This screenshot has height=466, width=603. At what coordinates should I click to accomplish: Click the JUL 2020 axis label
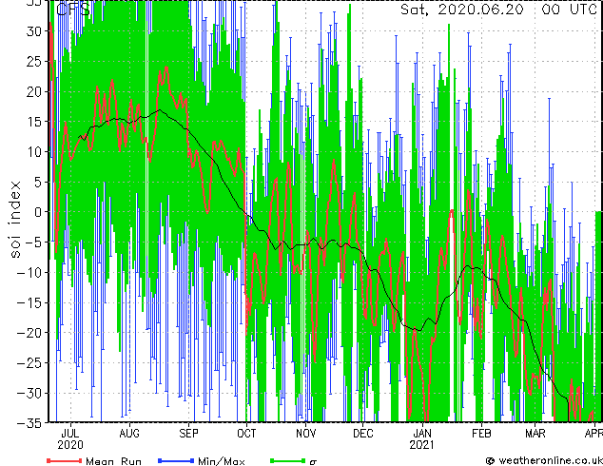pos(70,439)
